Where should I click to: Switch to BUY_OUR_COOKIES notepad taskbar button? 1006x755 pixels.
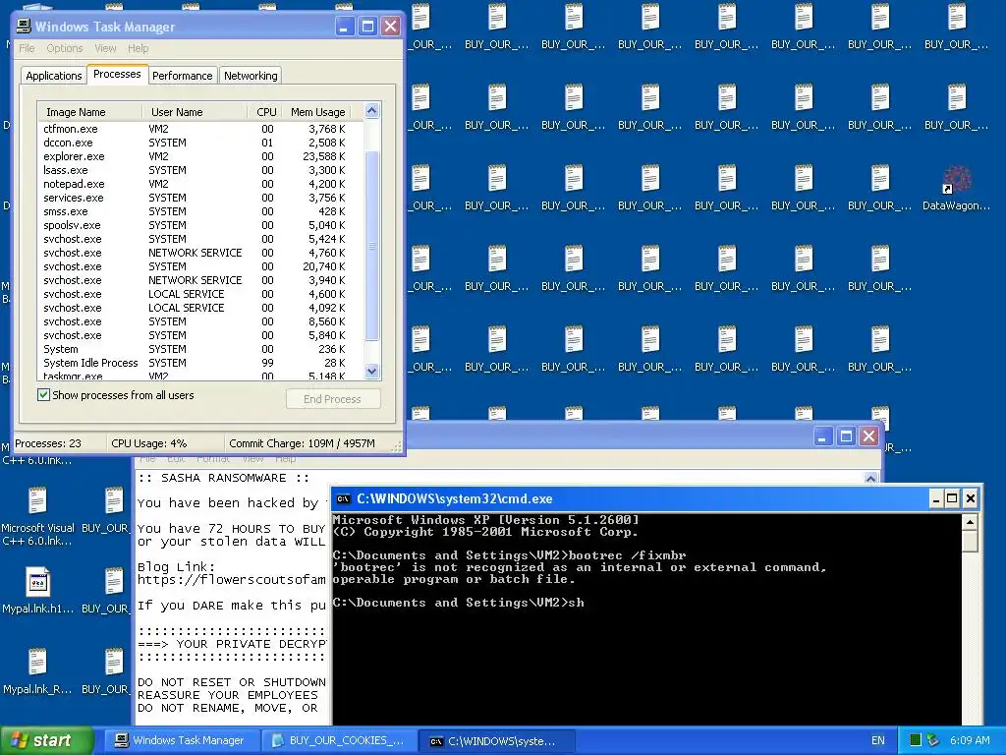point(339,741)
